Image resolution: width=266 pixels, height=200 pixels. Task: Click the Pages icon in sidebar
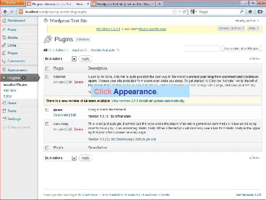click(x=4, y=53)
